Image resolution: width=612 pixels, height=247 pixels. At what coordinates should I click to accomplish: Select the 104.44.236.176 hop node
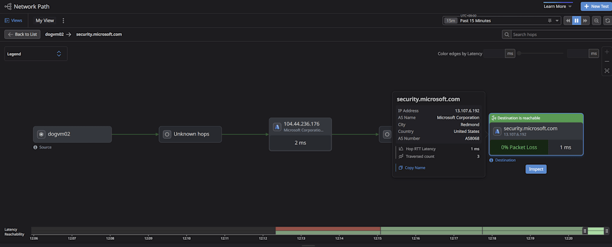click(x=300, y=134)
